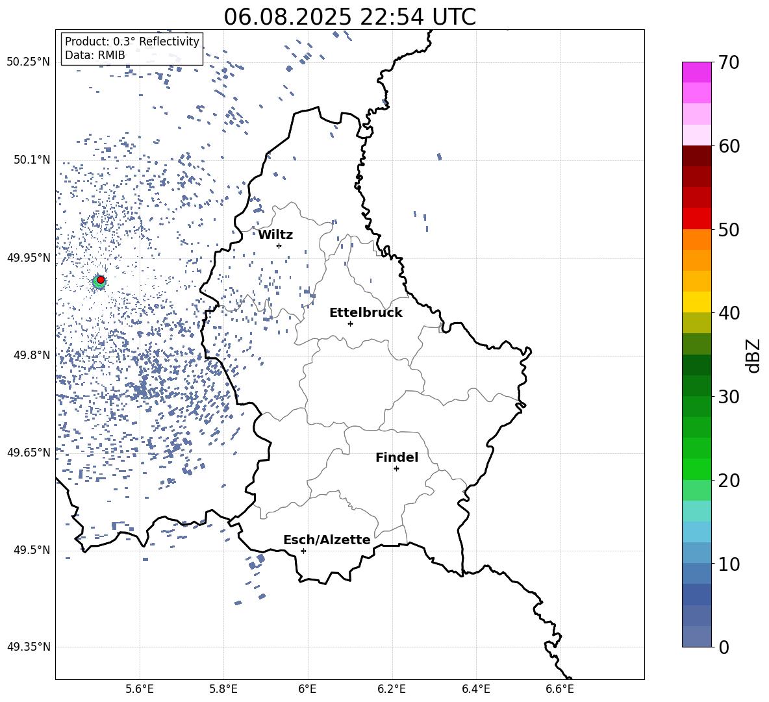Pick the darkest green swatch near 34 dBZ
769x702 pixels.
pyautogui.click(x=697, y=365)
